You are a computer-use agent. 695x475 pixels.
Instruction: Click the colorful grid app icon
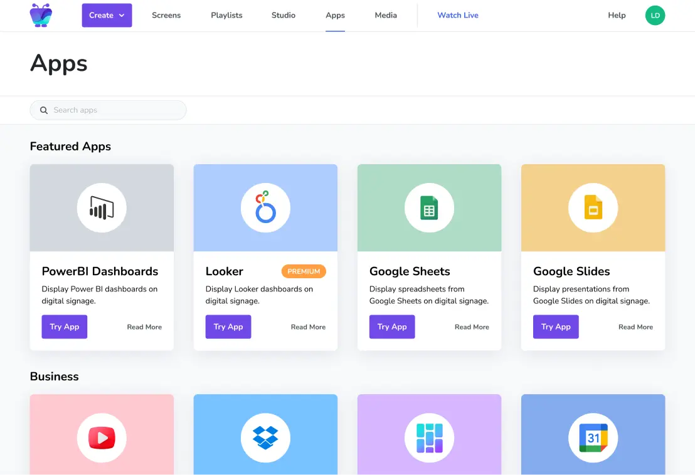429,438
